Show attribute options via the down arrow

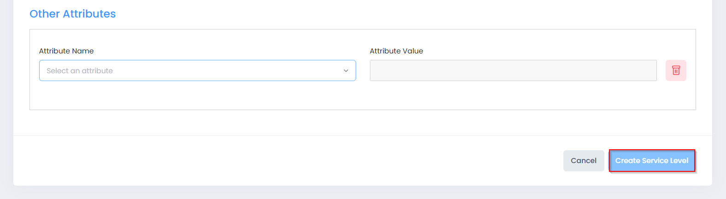click(x=346, y=70)
